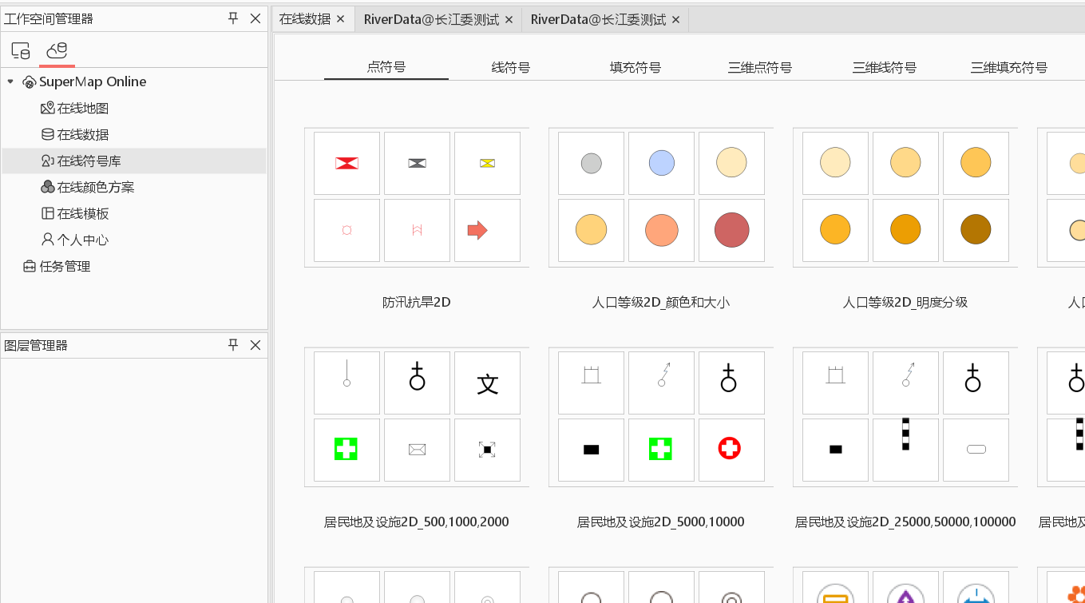Image resolution: width=1085 pixels, height=603 pixels.
Task: Pin the 图层管理器 panel
Action: (x=233, y=345)
